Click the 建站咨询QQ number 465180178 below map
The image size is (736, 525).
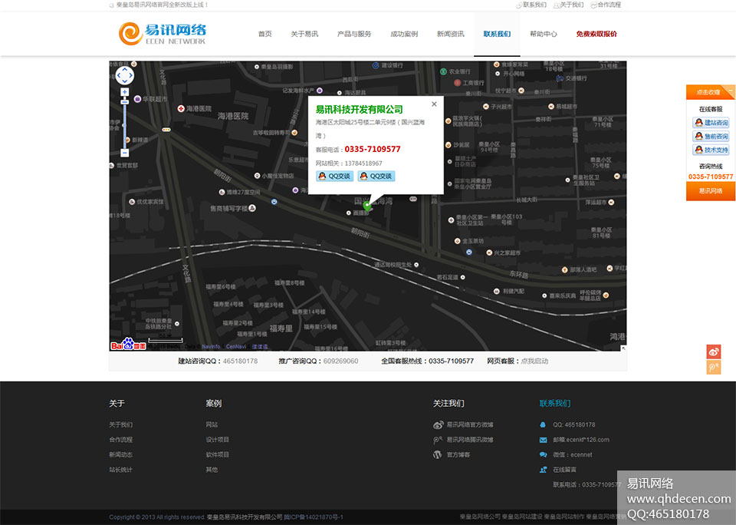tap(240, 361)
